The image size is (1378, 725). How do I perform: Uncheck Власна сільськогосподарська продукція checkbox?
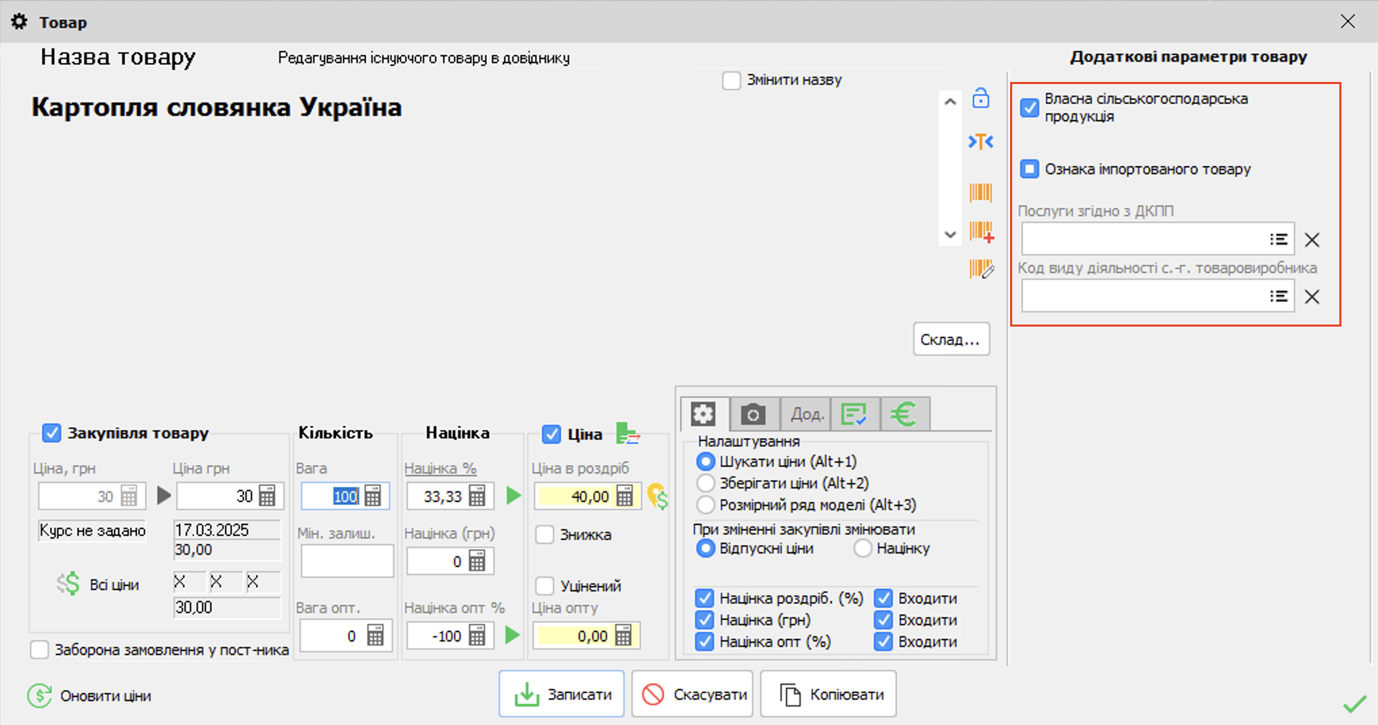1029,108
